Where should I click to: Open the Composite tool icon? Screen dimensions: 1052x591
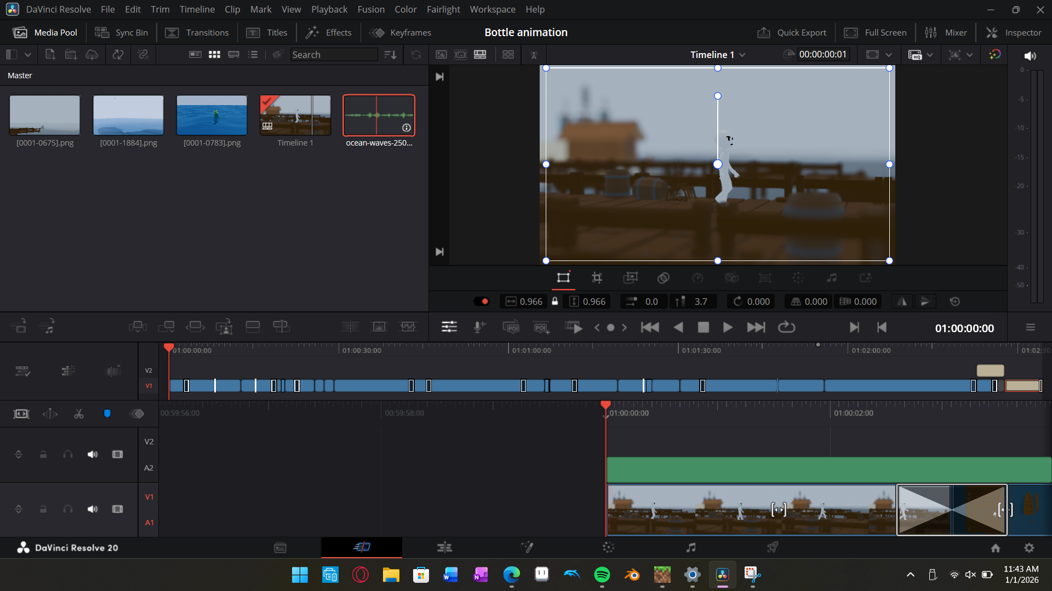coord(664,278)
